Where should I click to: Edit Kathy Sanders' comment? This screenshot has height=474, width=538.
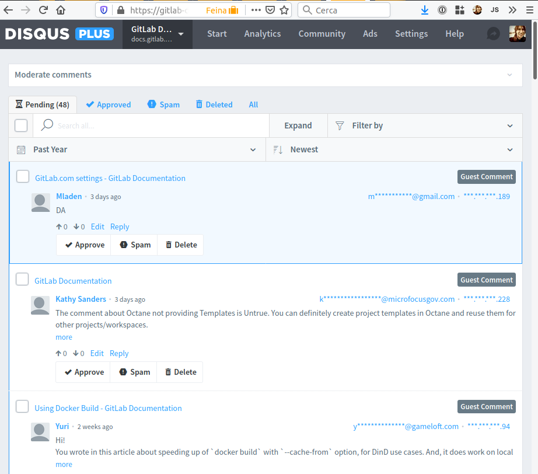[x=97, y=353]
